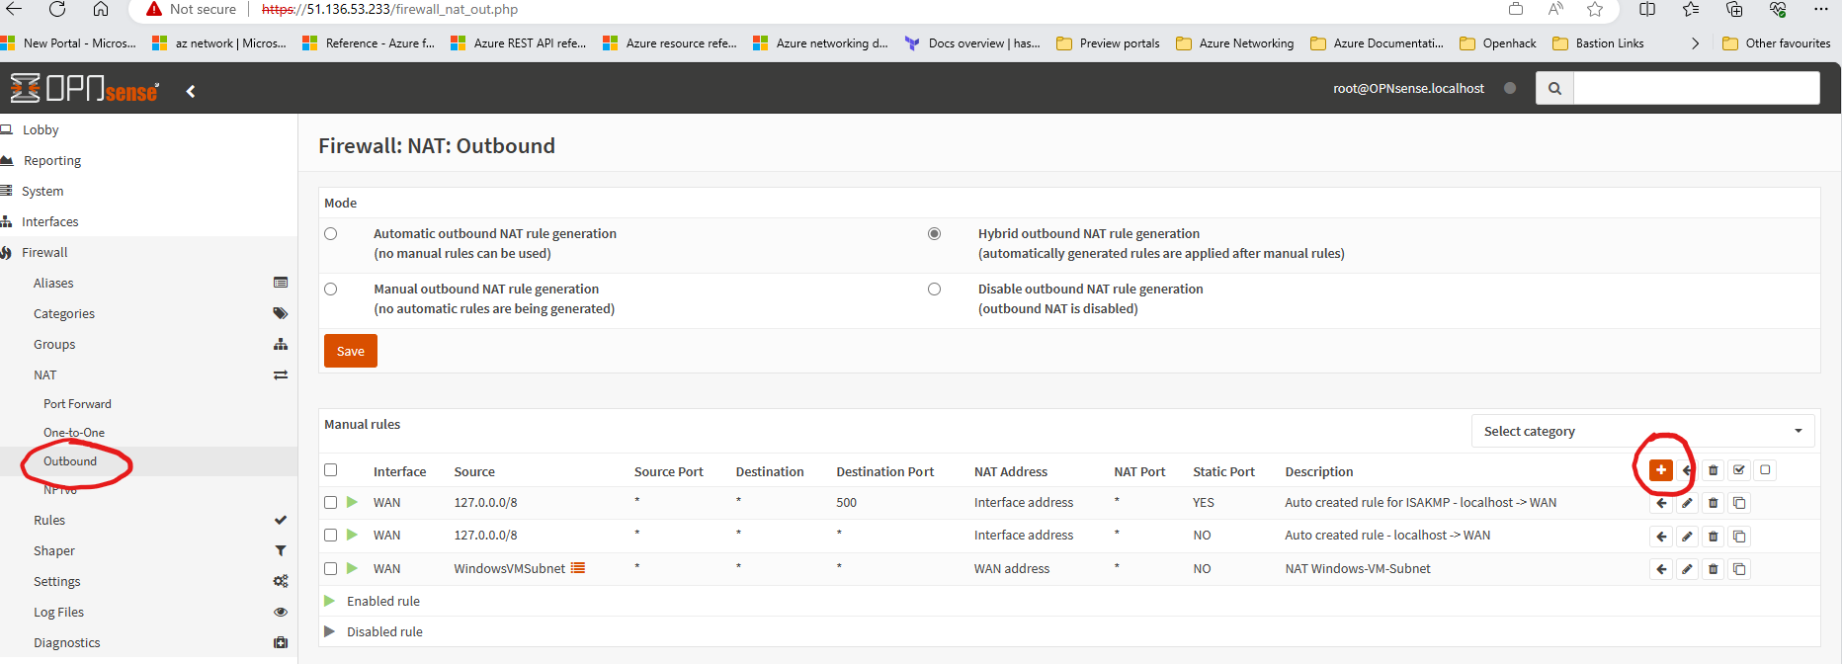Click the status indicator dot beside hostname
1842x664 pixels.
1510,88
